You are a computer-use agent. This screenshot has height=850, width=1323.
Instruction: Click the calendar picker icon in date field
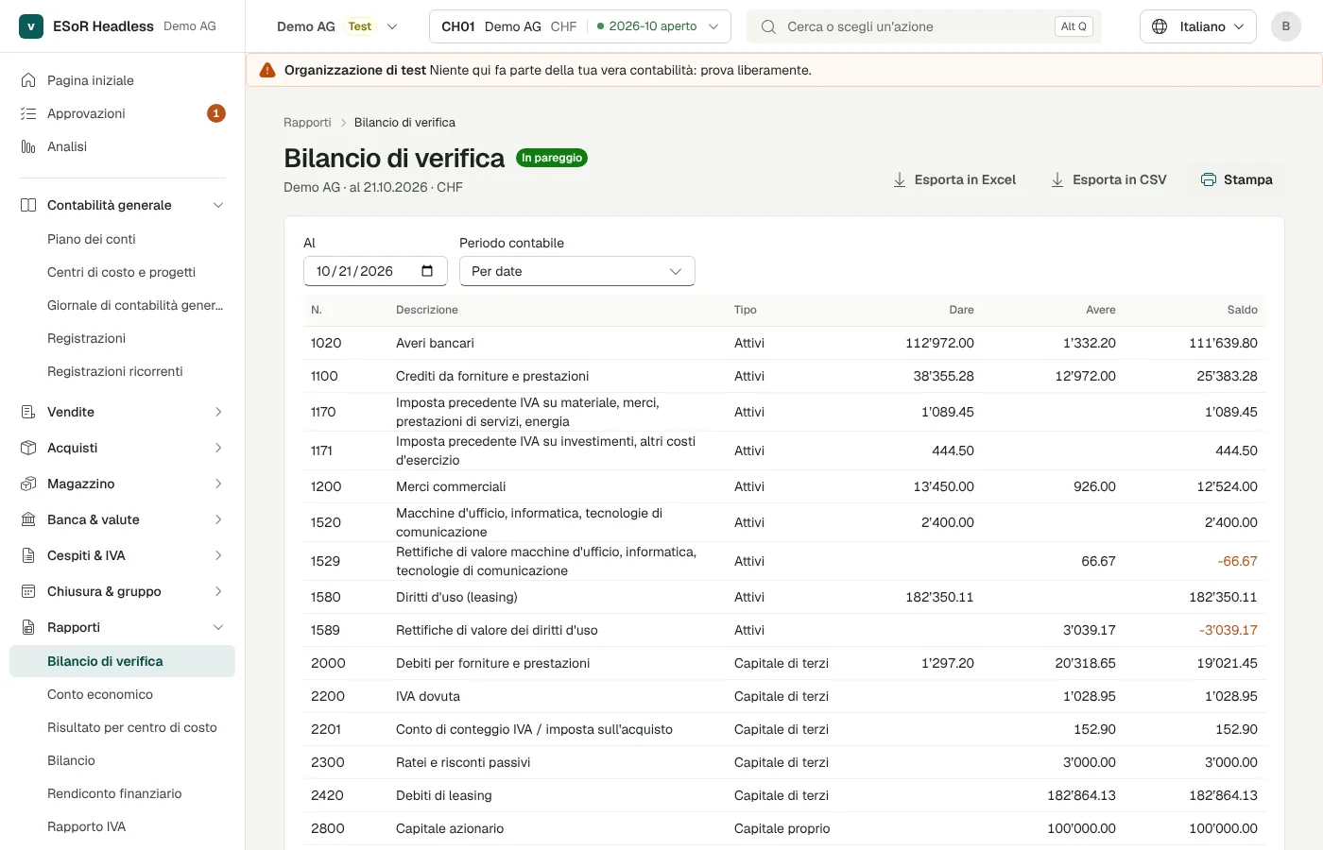[x=427, y=271]
